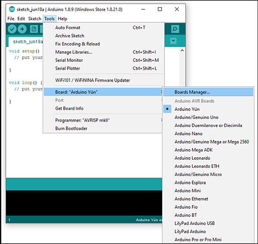Screen dimensions: 258x244
Task: Minimize the Arduino window
Action: coord(143,9)
